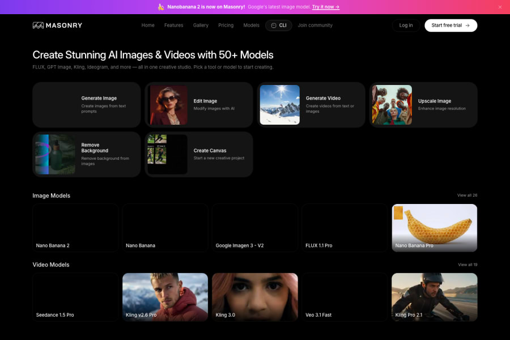The height and width of the screenshot is (340, 510).
Task: Select the Nano Banana 2 model card
Action: 75,228
